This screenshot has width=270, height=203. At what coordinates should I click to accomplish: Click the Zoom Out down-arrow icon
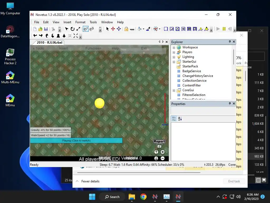pyautogui.click(x=64, y=36)
